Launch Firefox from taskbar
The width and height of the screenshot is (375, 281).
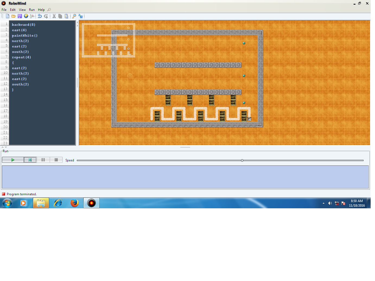click(x=74, y=203)
